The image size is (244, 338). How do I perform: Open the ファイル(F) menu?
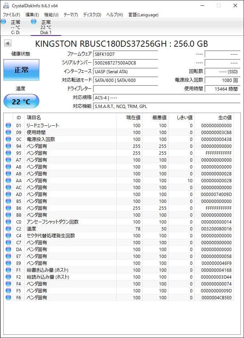[12, 15]
